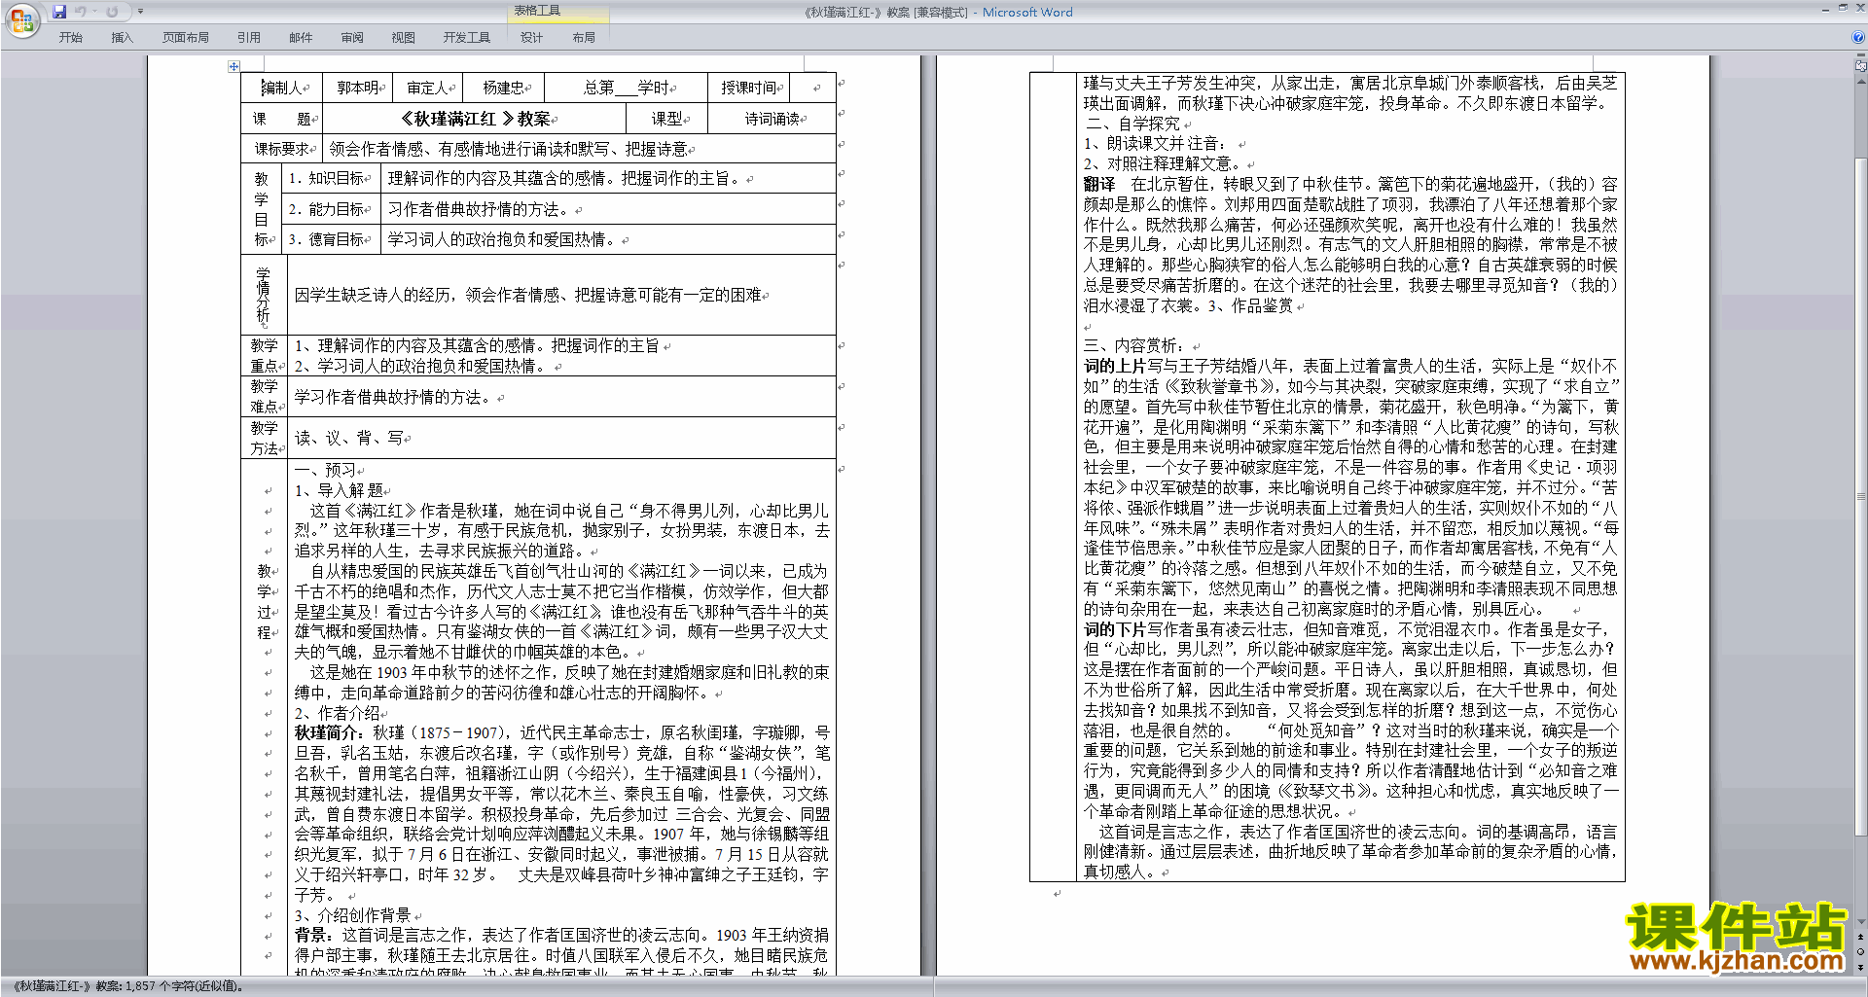This screenshot has width=1868, height=997.
Task: Click the vertical scrollbar down arrow
Action: point(1860,921)
